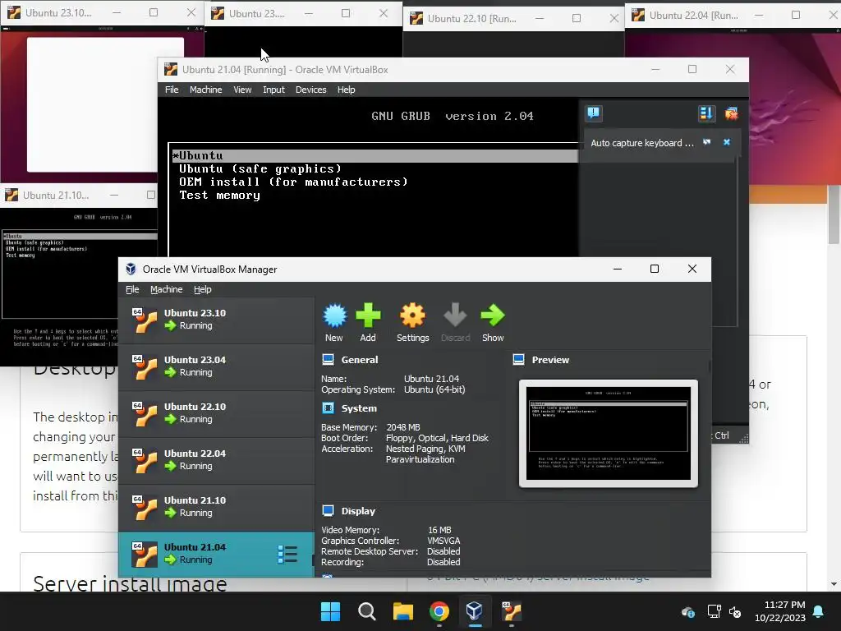
Task: Open the notification bell in the system tray
Action: coord(818,611)
